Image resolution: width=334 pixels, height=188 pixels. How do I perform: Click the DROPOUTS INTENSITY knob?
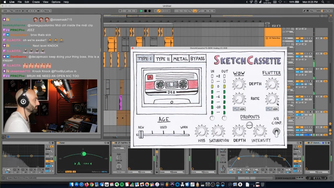coord(260,131)
